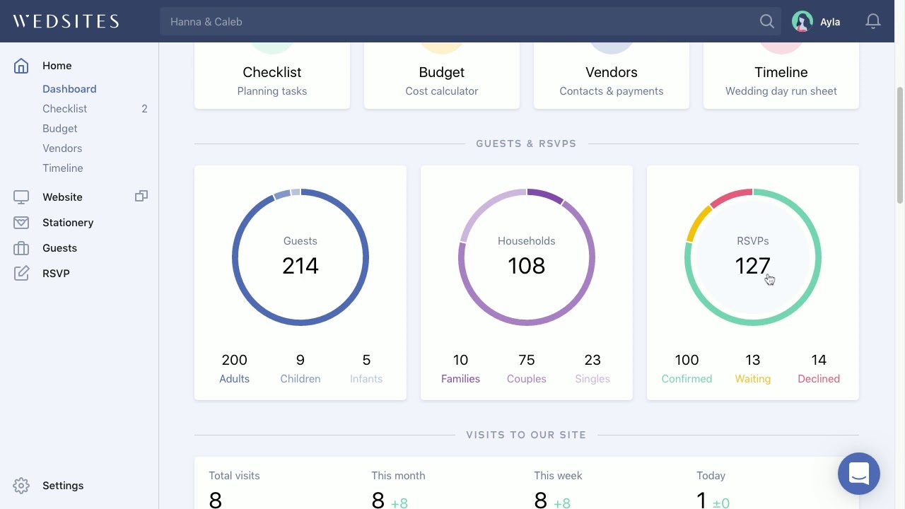Go to the RSVP section
The width and height of the screenshot is (905, 509).
[56, 274]
